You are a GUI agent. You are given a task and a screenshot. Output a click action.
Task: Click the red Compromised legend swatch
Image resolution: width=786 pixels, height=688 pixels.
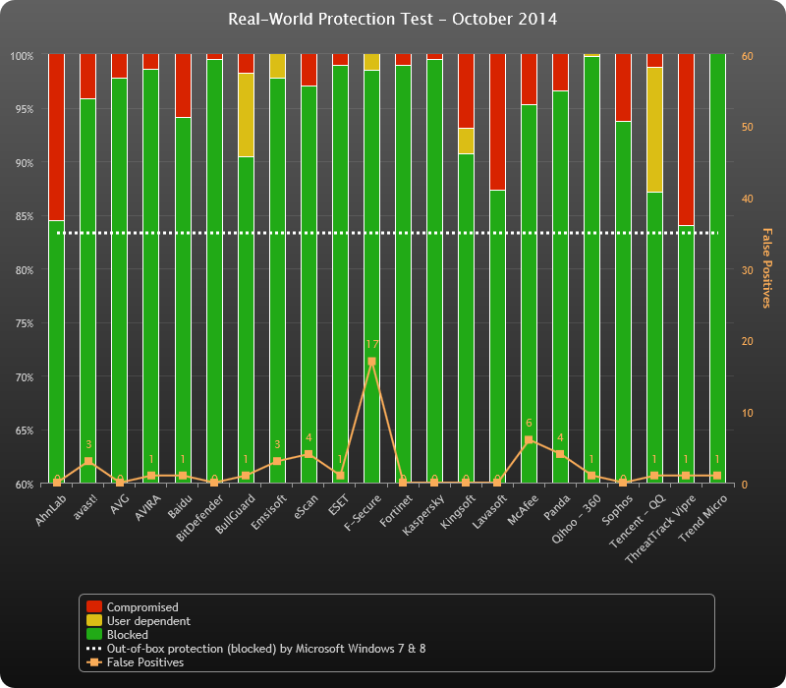click(x=94, y=606)
